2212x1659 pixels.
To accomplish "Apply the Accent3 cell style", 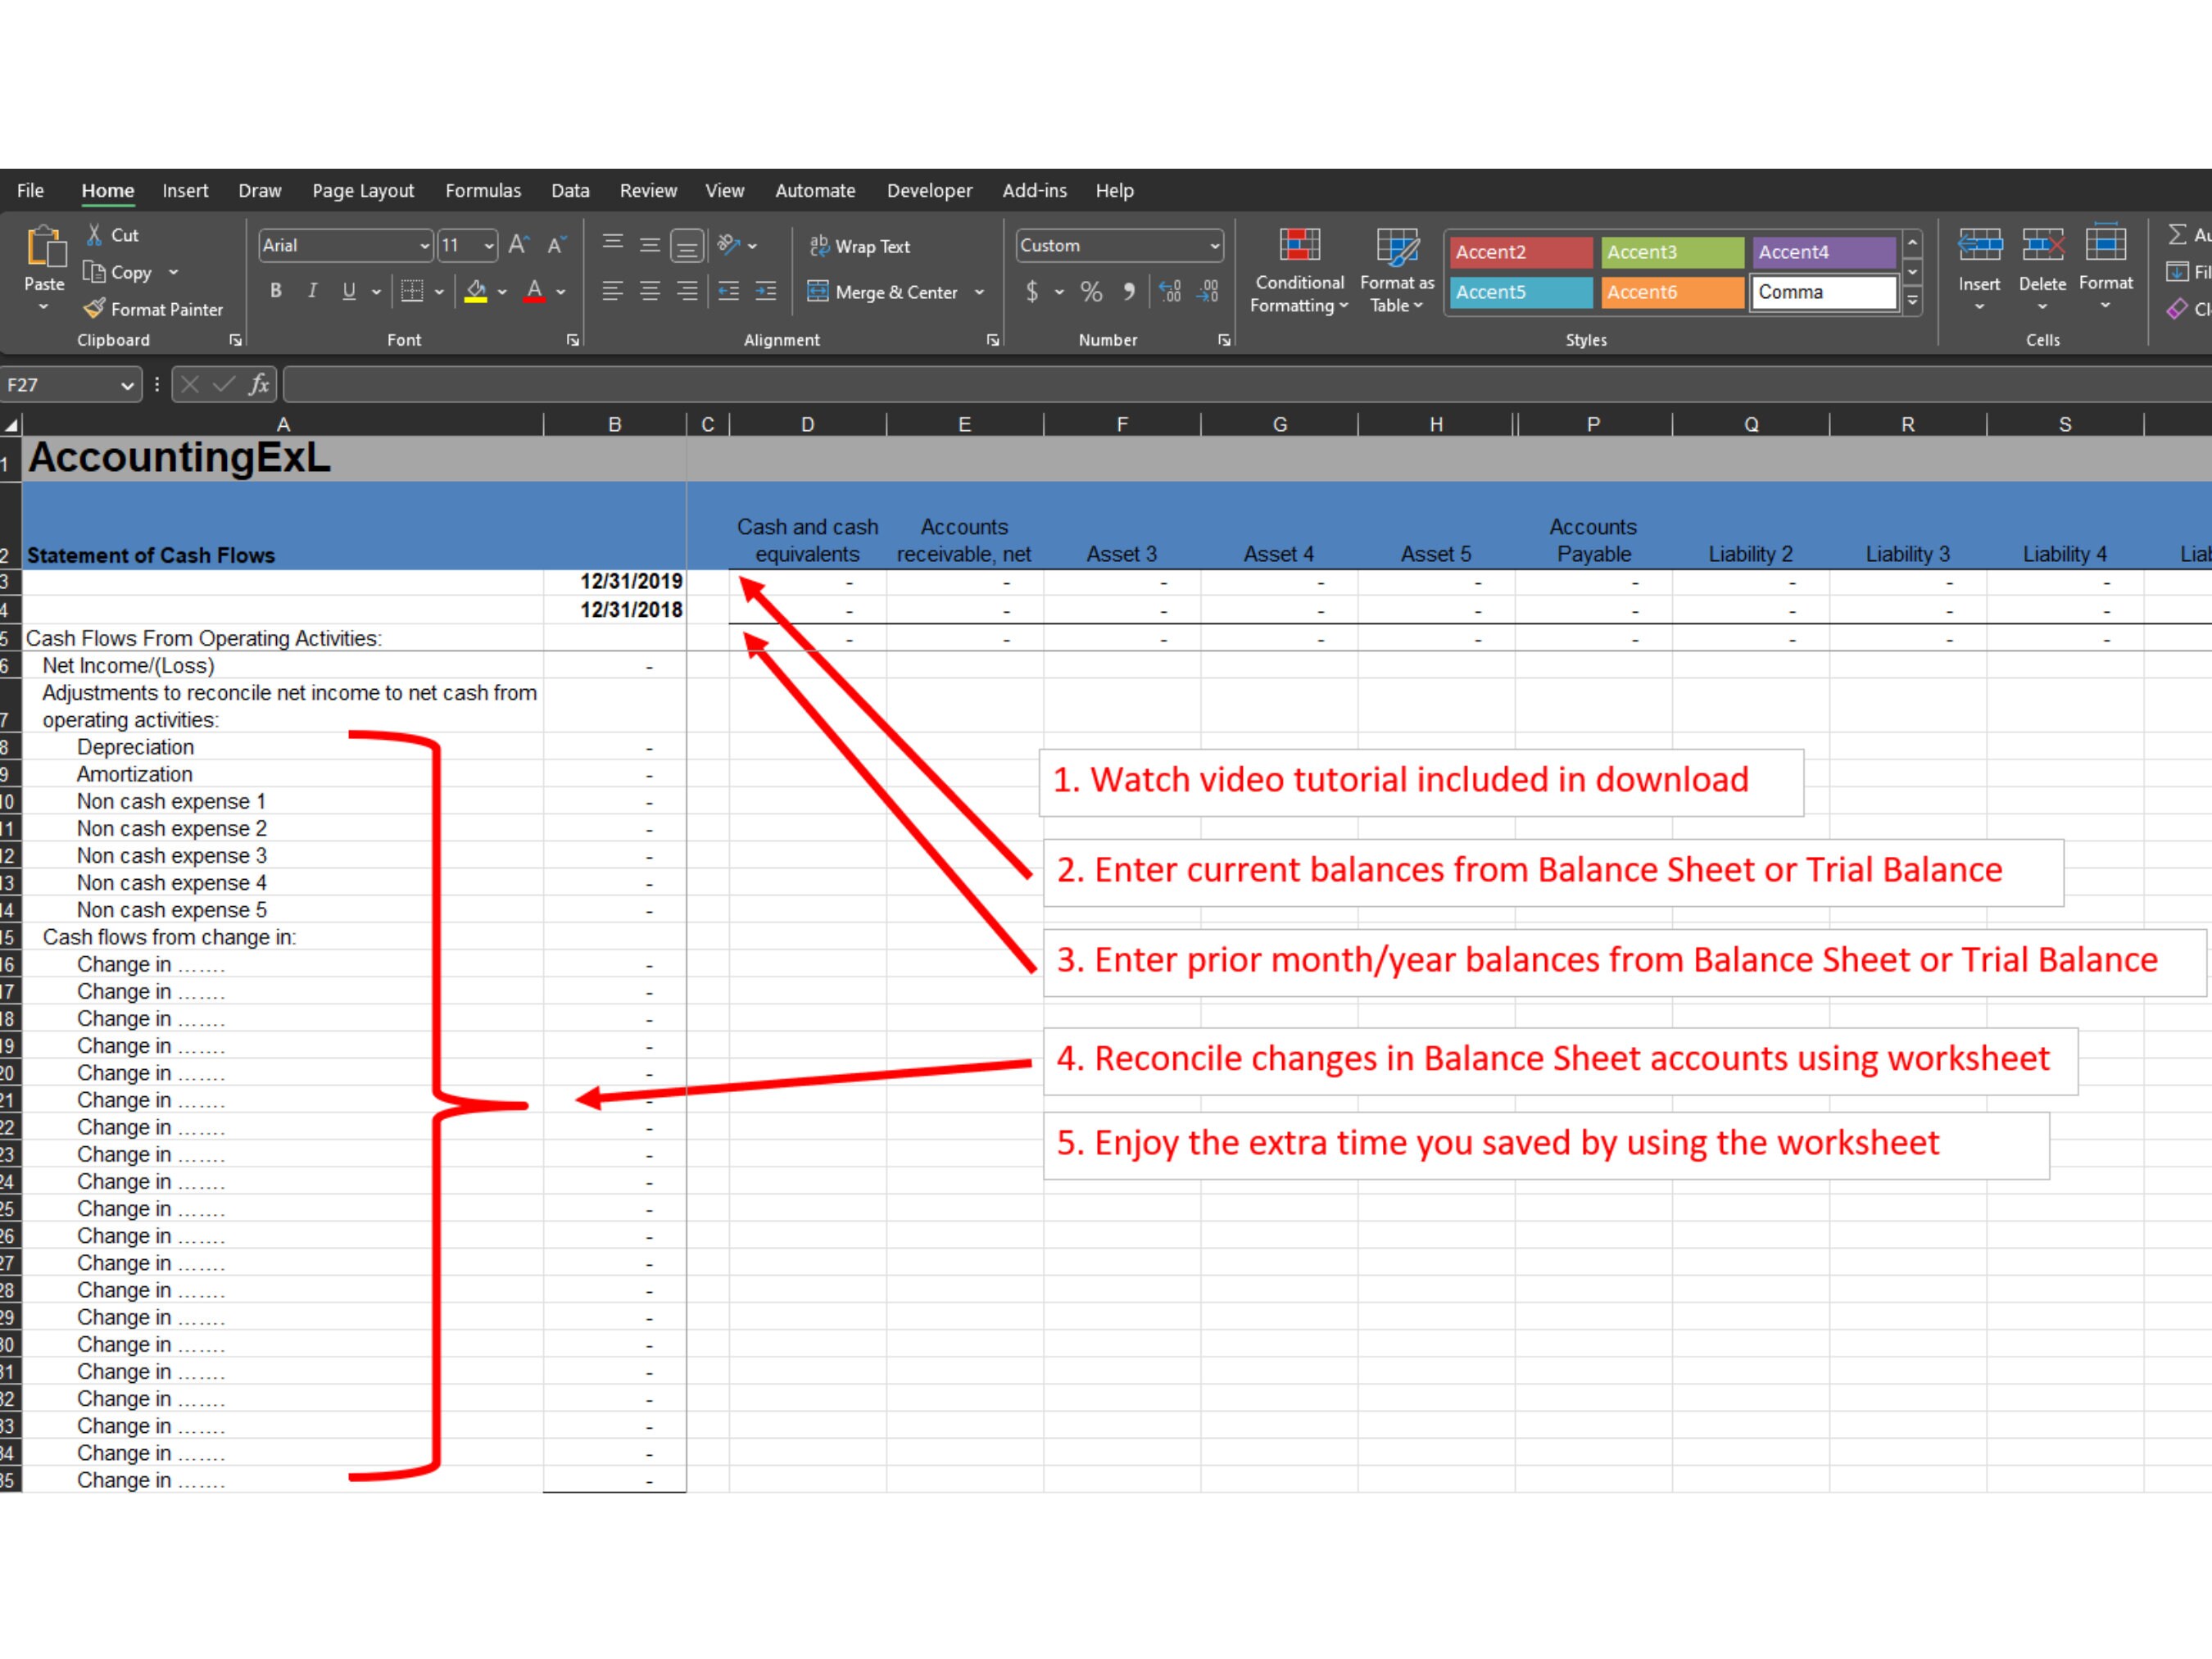I will click(1672, 252).
